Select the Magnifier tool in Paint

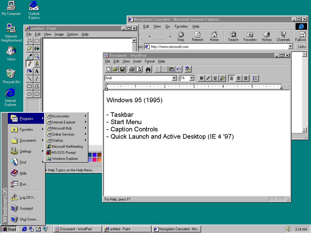pos(37,56)
